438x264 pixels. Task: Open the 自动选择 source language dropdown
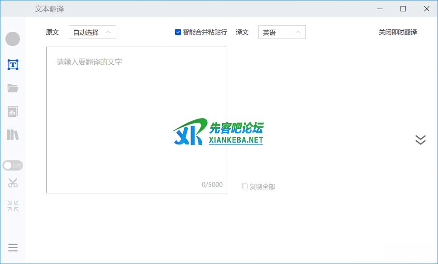(92, 32)
